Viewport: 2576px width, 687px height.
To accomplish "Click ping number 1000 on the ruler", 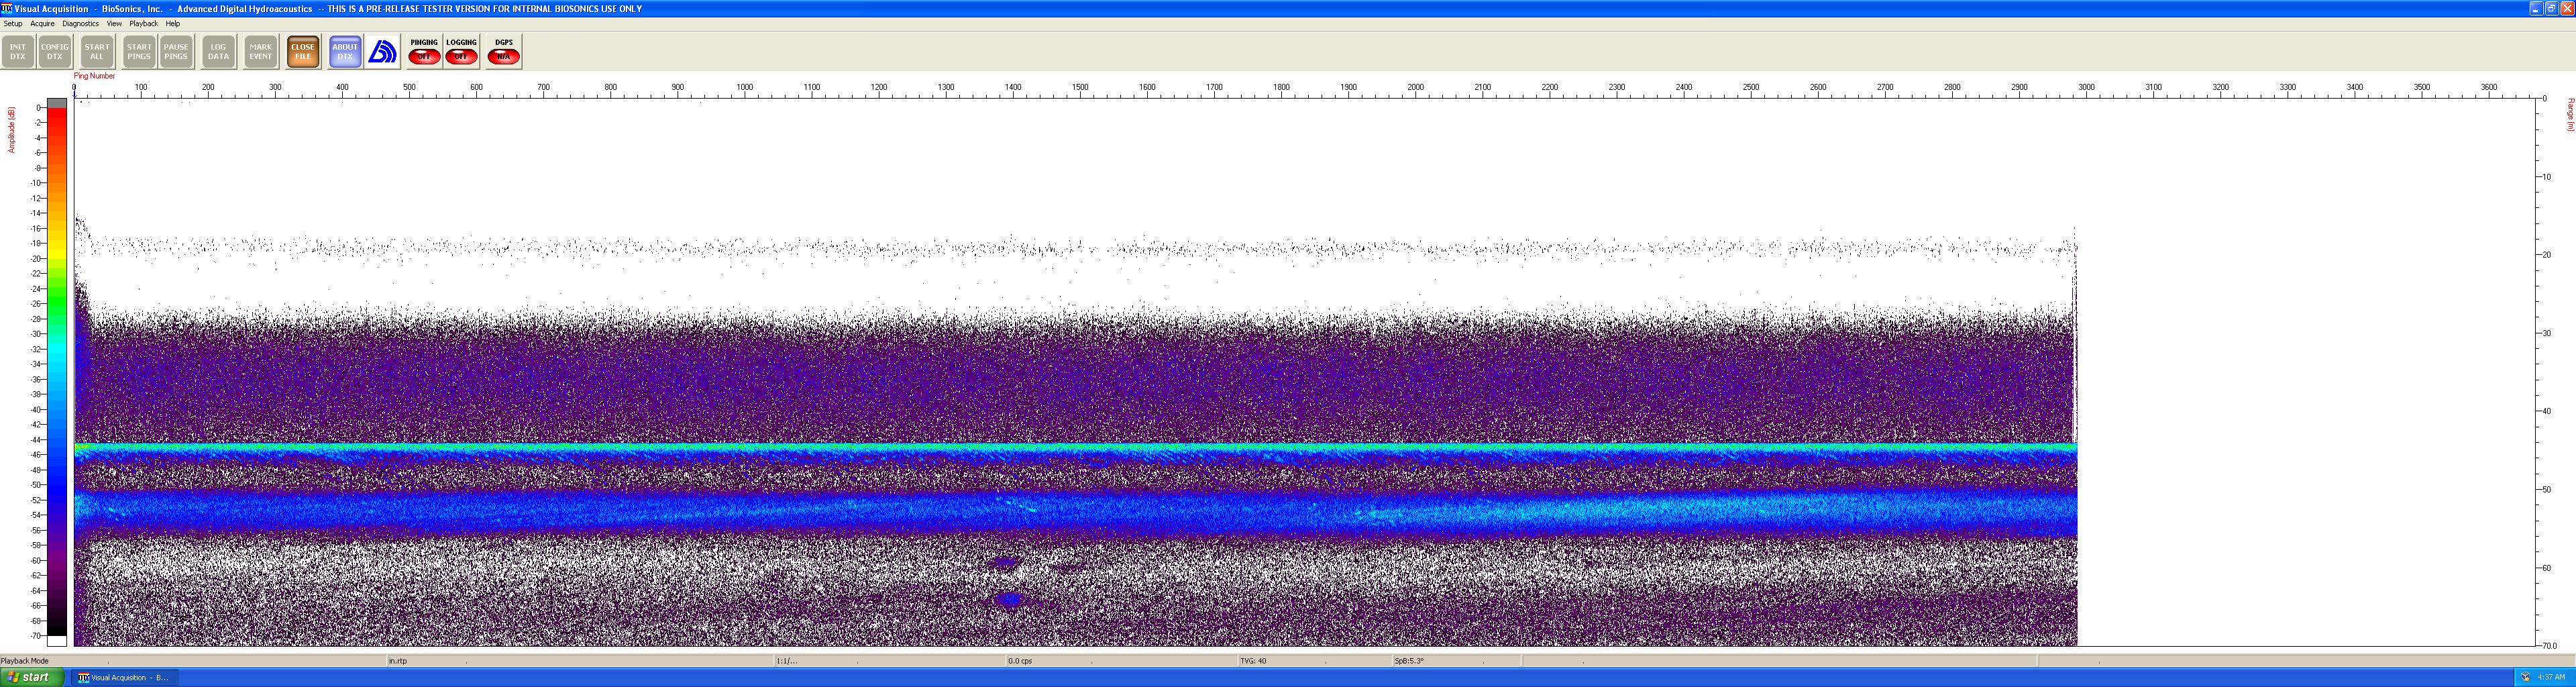I will coord(745,87).
